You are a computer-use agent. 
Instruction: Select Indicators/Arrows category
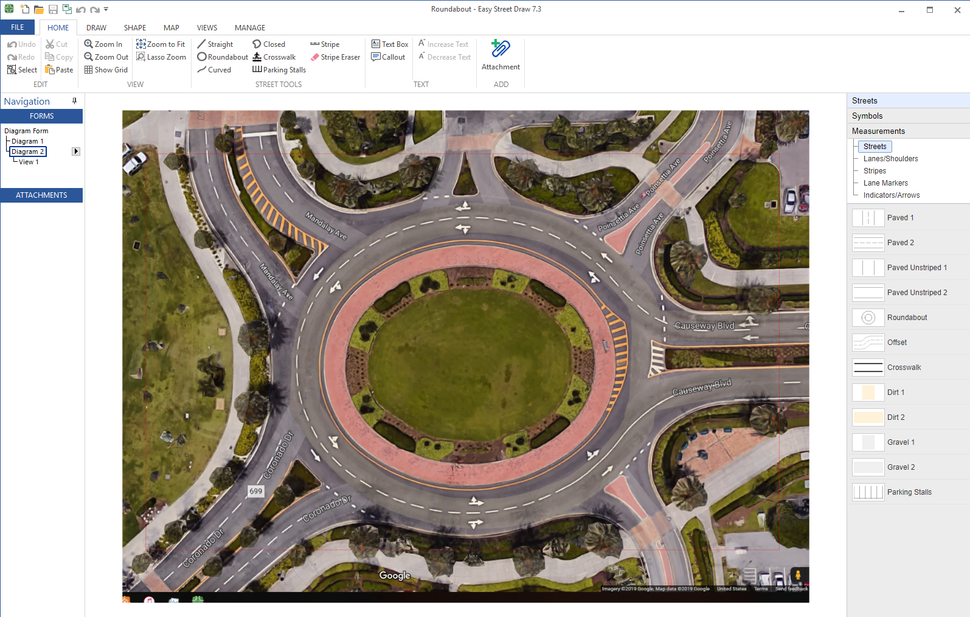pyautogui.click(x=892, y=195)
